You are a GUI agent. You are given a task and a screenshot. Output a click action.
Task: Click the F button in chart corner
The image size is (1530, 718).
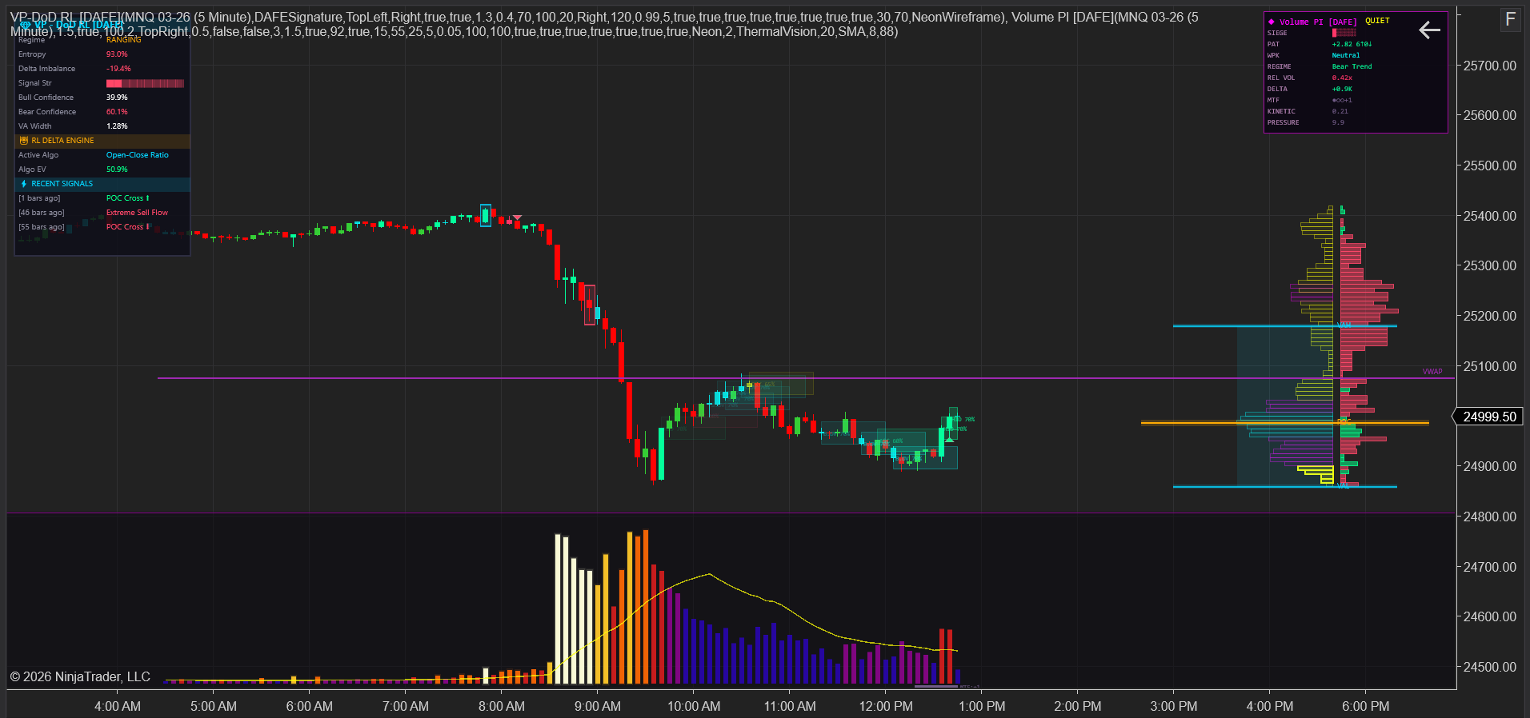(1510, 20)
